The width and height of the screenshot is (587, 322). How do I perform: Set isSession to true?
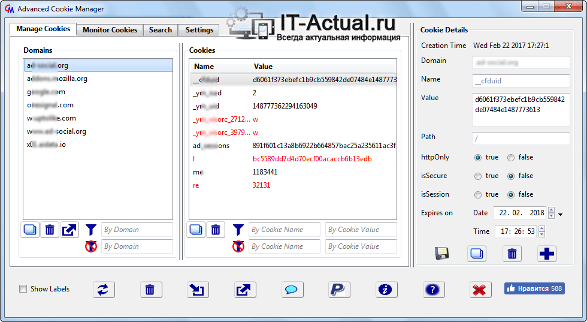pyautogui.click(x=477, y=195)
